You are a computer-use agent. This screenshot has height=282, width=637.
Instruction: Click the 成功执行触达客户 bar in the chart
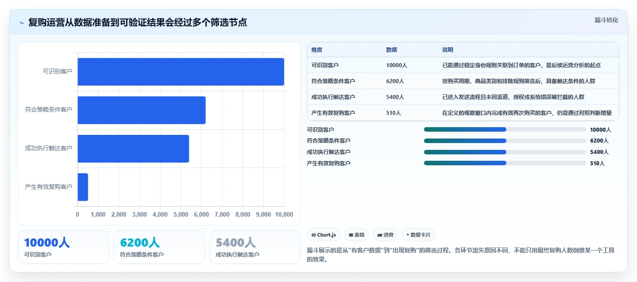tap(133, 148)
